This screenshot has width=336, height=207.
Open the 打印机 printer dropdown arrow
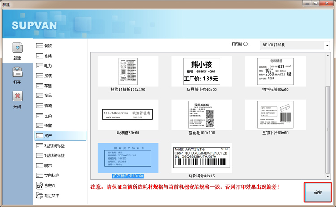pos(327,45)
